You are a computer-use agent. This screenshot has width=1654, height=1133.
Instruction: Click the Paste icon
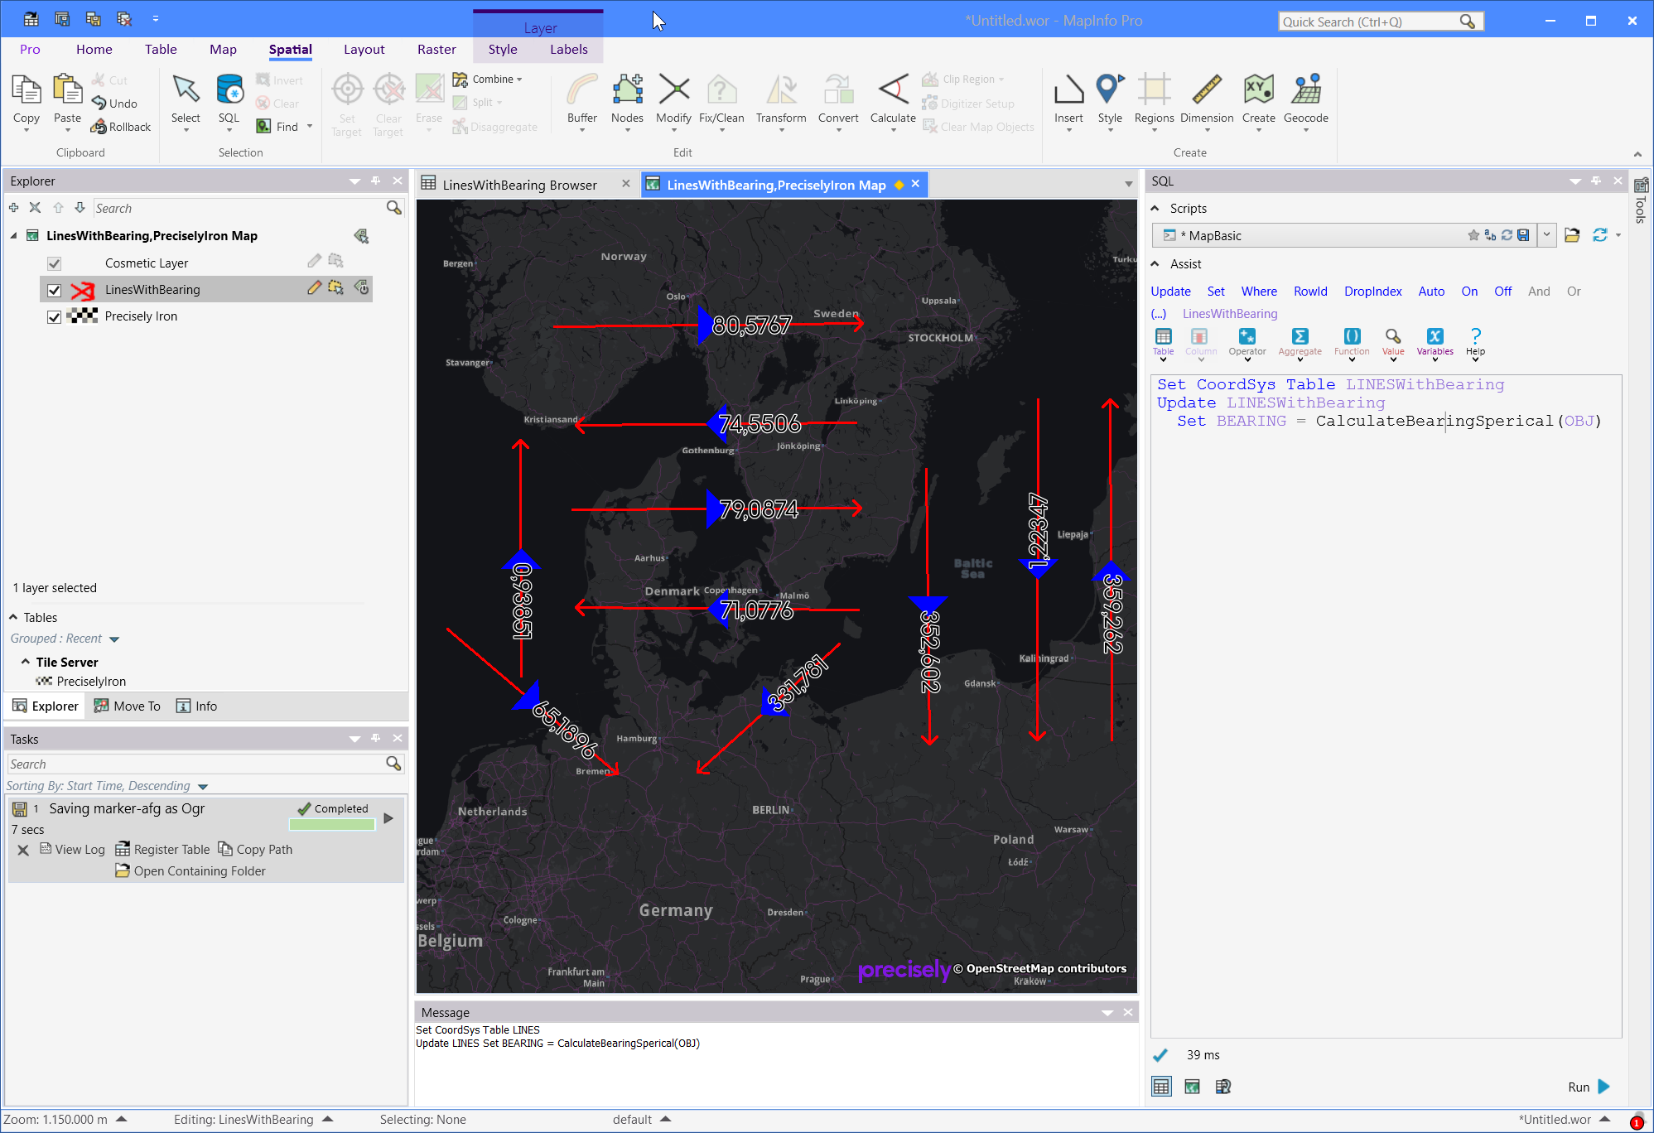67,89
